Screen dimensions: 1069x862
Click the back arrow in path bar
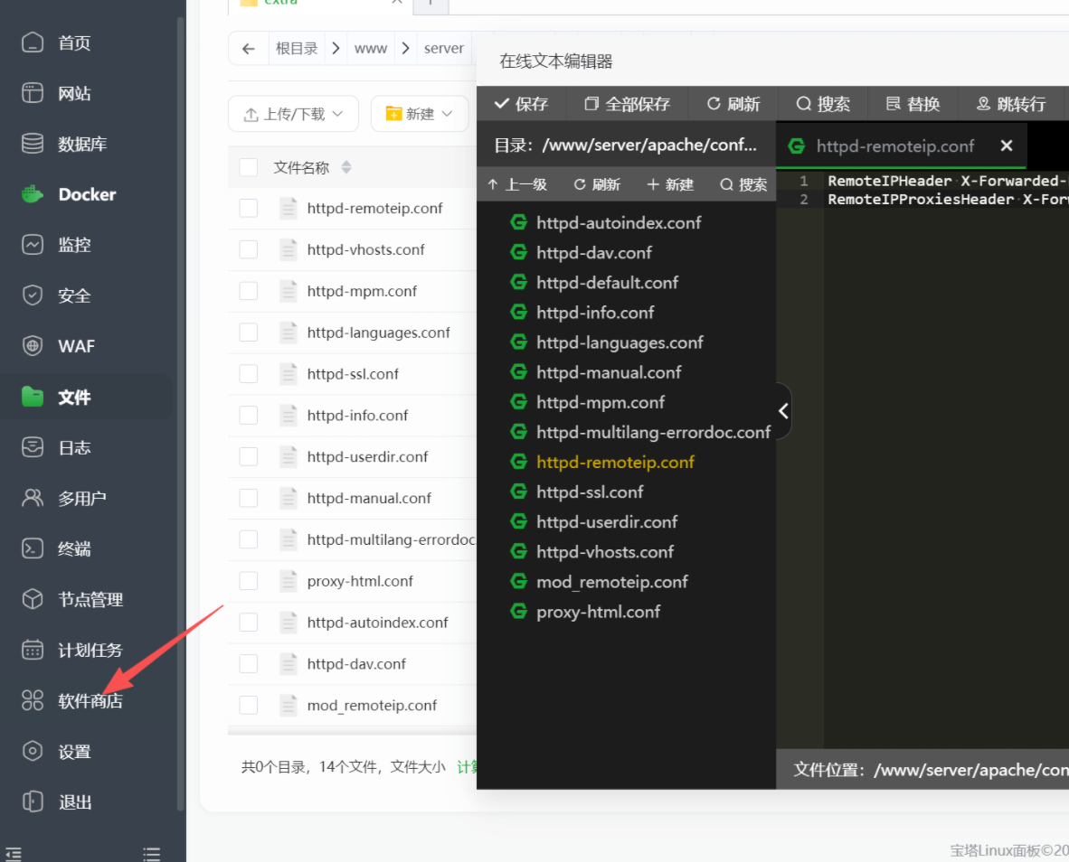(248, 49)
